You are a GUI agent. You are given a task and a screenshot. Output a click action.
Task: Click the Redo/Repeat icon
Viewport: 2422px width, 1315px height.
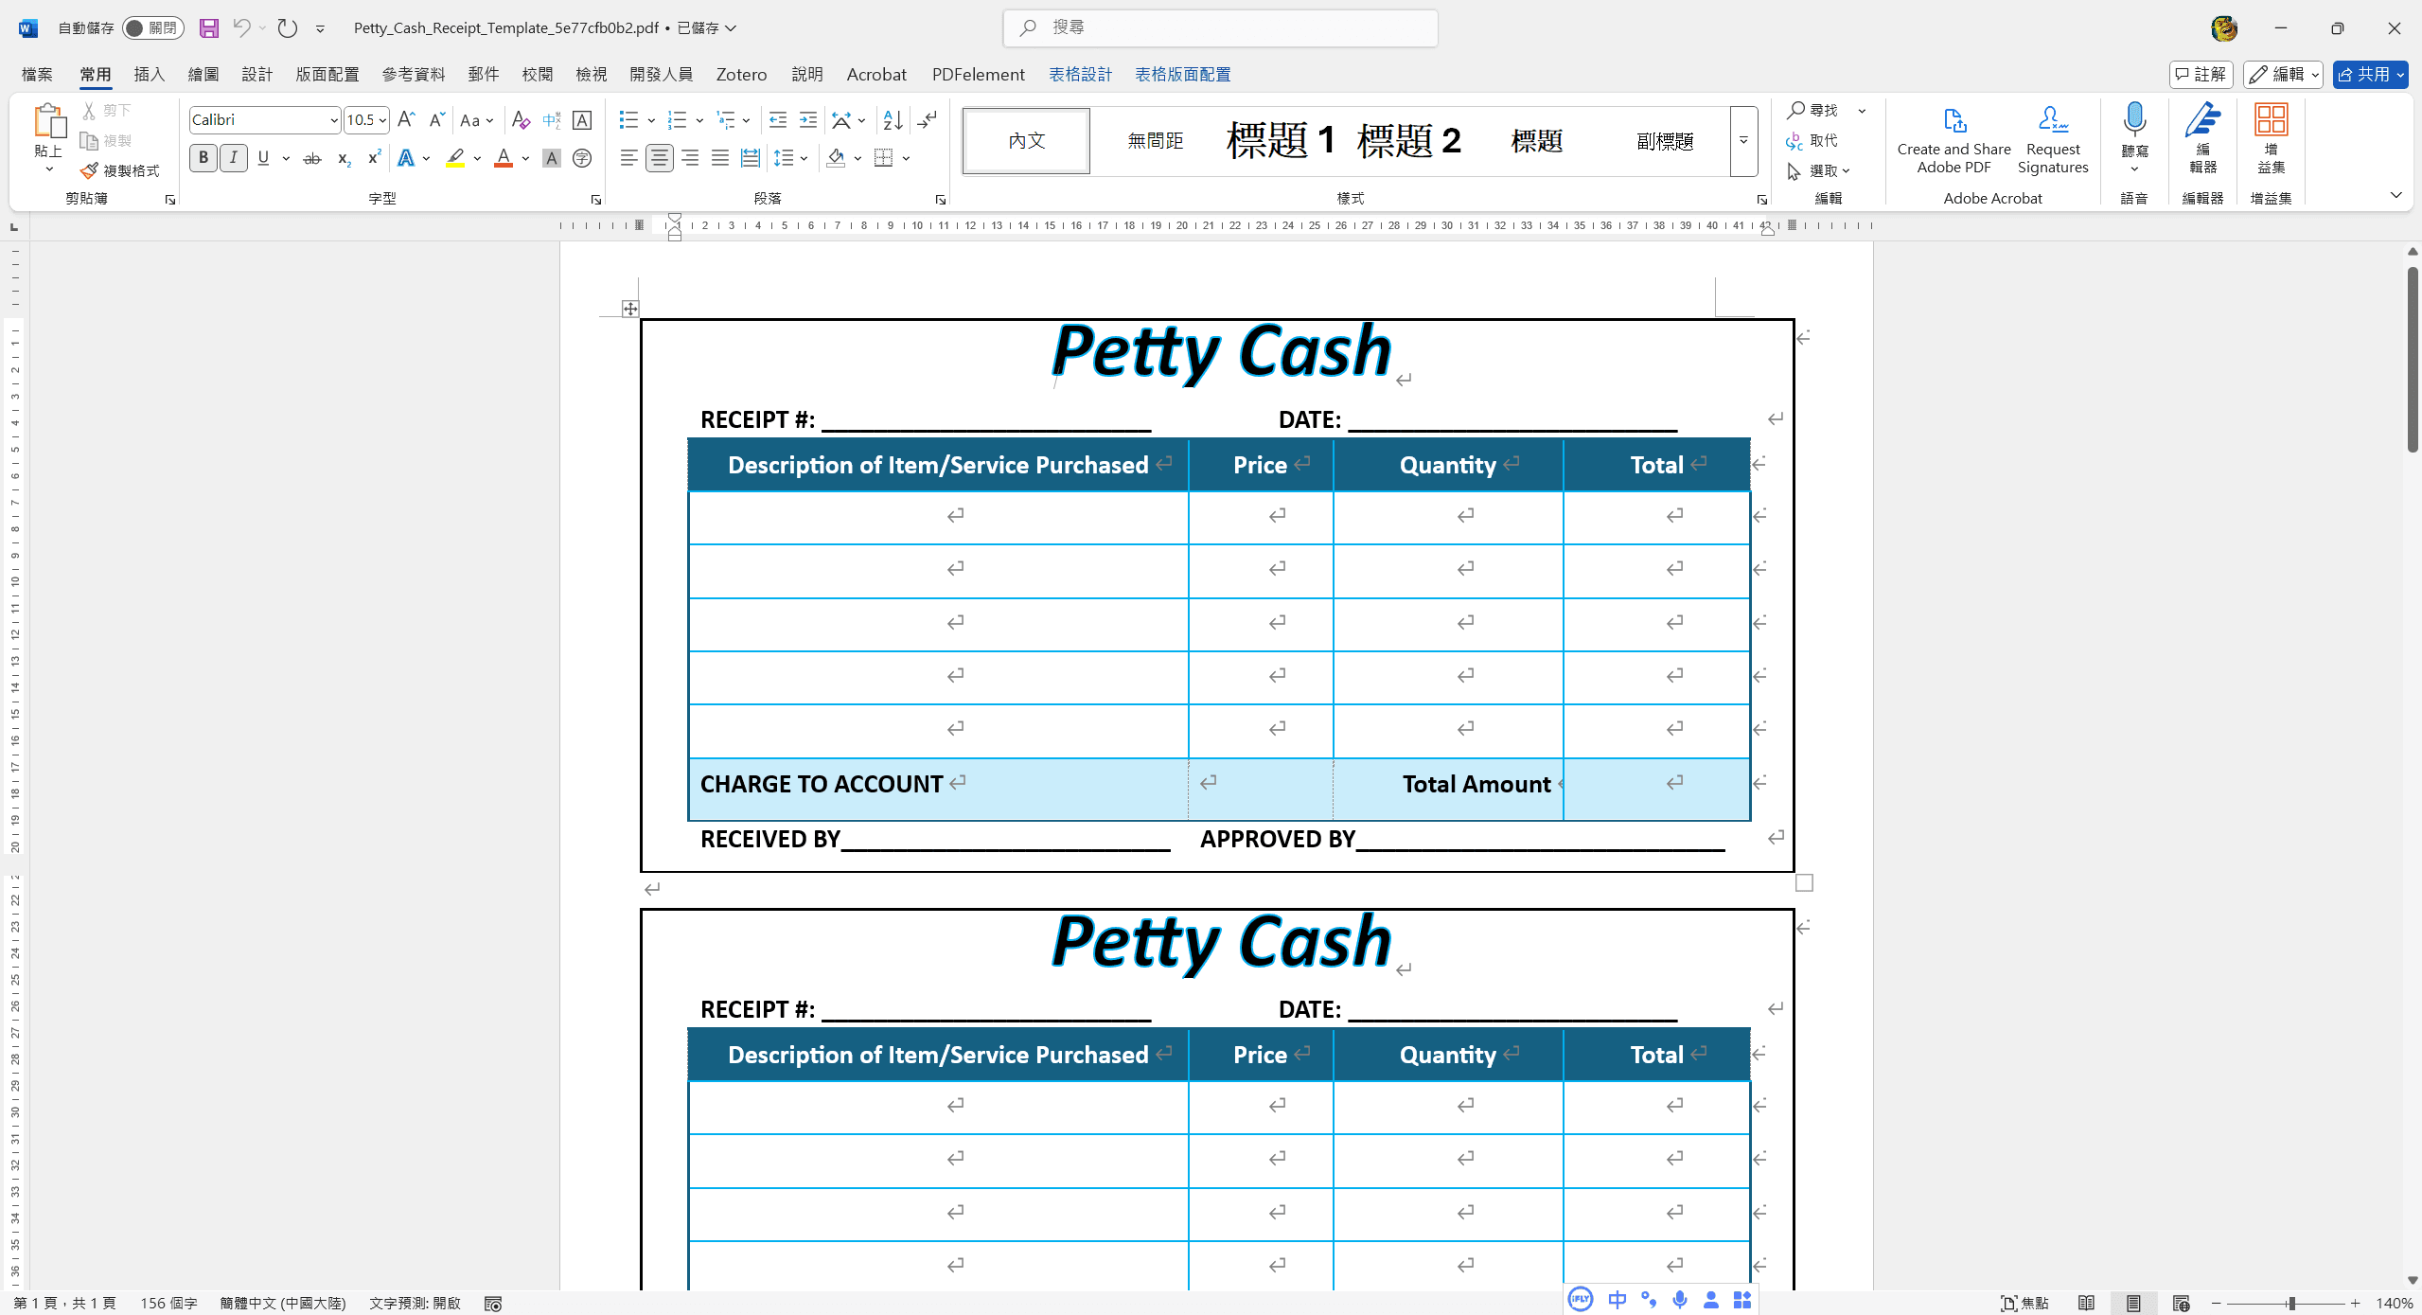coord(288,27)
